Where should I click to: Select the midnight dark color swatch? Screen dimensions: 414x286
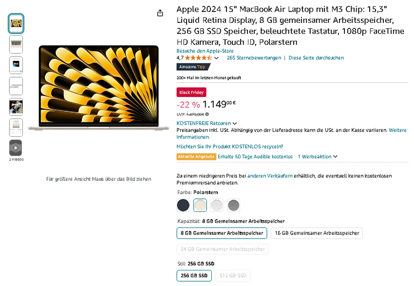(x=183, y=205)
